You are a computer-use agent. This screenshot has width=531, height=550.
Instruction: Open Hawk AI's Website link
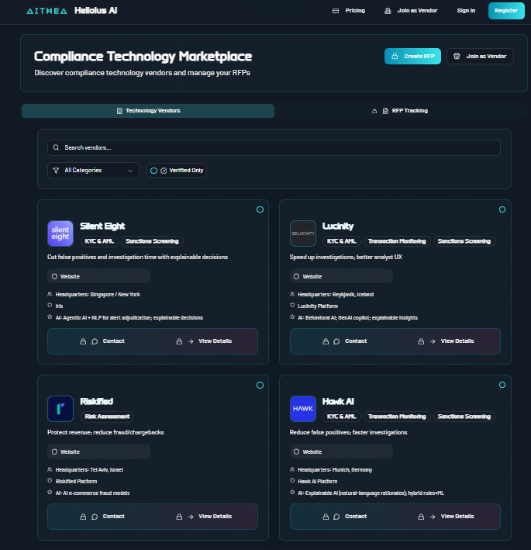coord(341,451)
